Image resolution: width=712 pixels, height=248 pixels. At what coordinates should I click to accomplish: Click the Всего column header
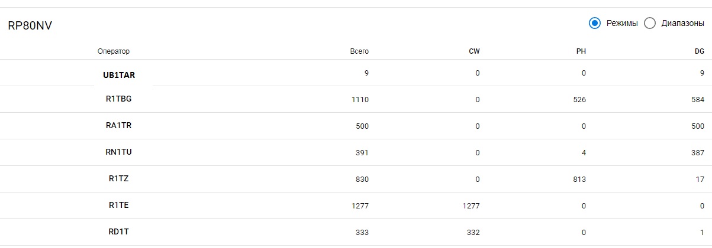click(x=359, y=51)
